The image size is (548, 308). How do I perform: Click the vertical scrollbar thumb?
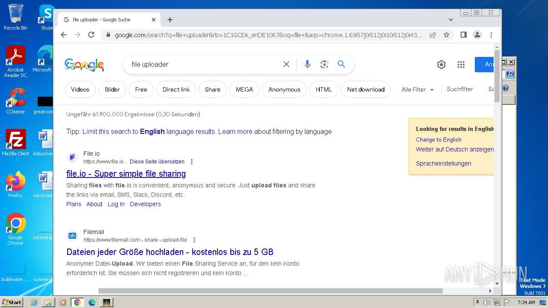[497, 76]
